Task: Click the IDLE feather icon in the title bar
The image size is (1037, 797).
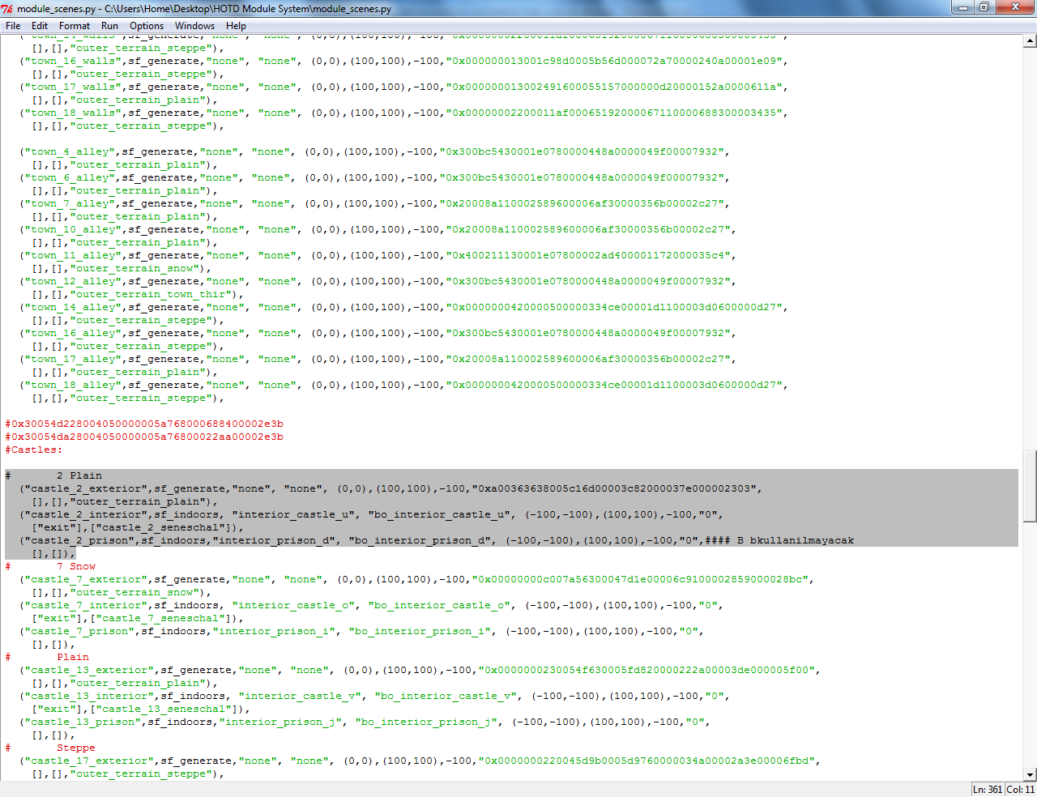Action: [x=8, y=9]
